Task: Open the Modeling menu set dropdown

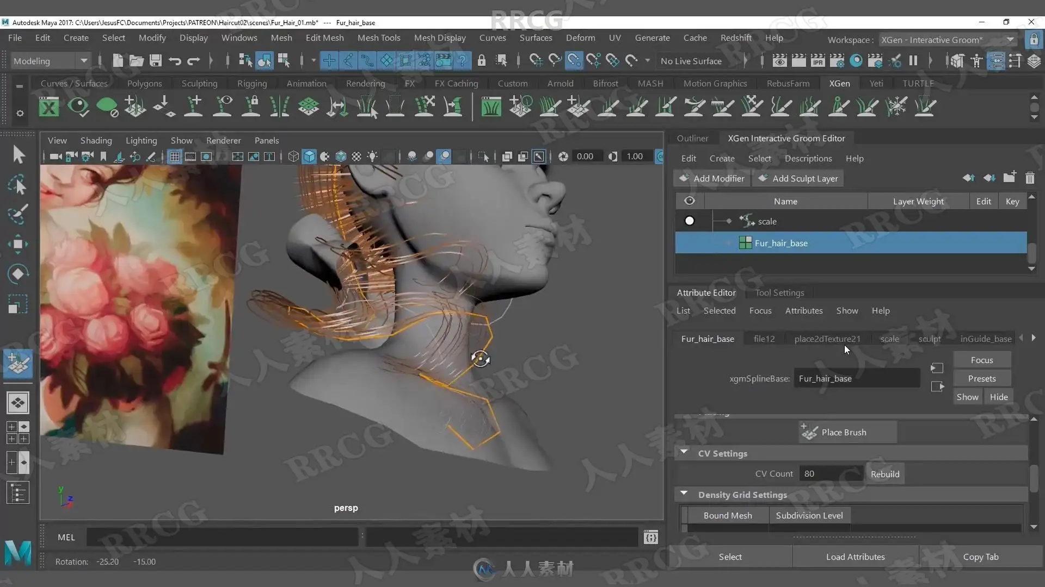Action: (x=50, y=61)
